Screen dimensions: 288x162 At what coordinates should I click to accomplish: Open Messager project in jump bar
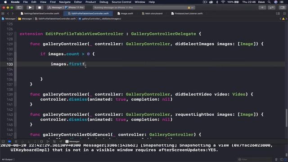point(9,19)
